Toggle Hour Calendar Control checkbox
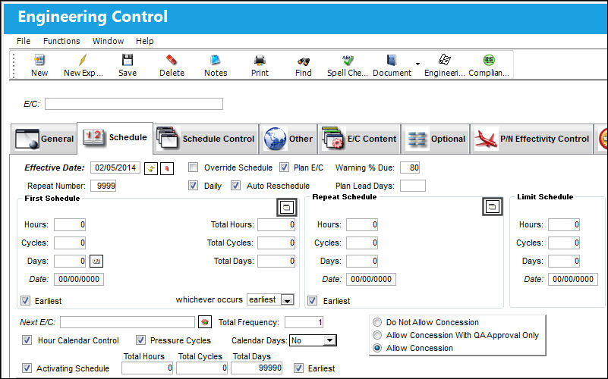608x379 pixels. point(27,340)
